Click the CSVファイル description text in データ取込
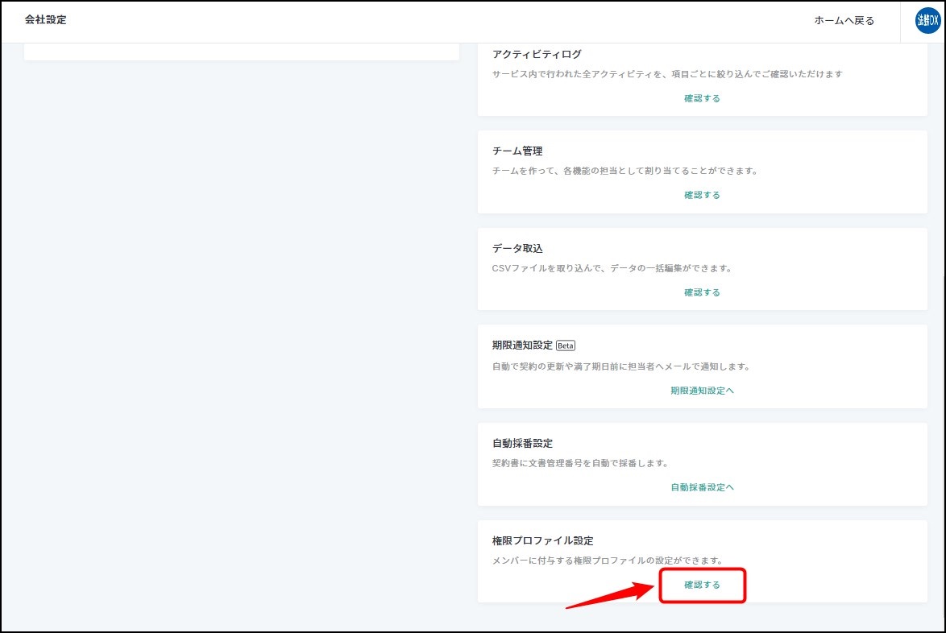The height and width of the screenshot is (633, 946). (612, 268)
